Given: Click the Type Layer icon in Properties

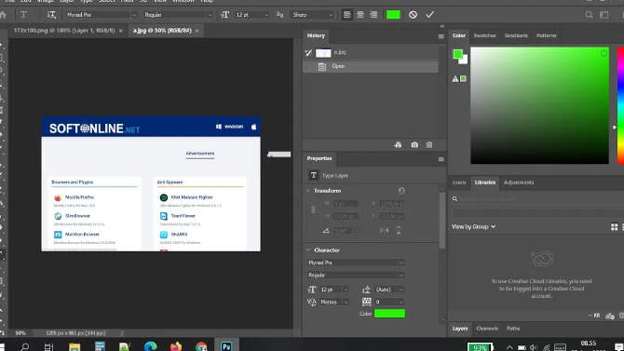Looking at the screenshot, I should [314, 175].
